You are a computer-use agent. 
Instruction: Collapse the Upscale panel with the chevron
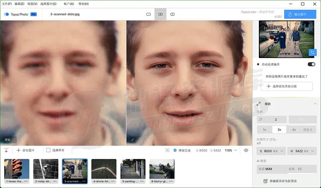pos(315,104)
